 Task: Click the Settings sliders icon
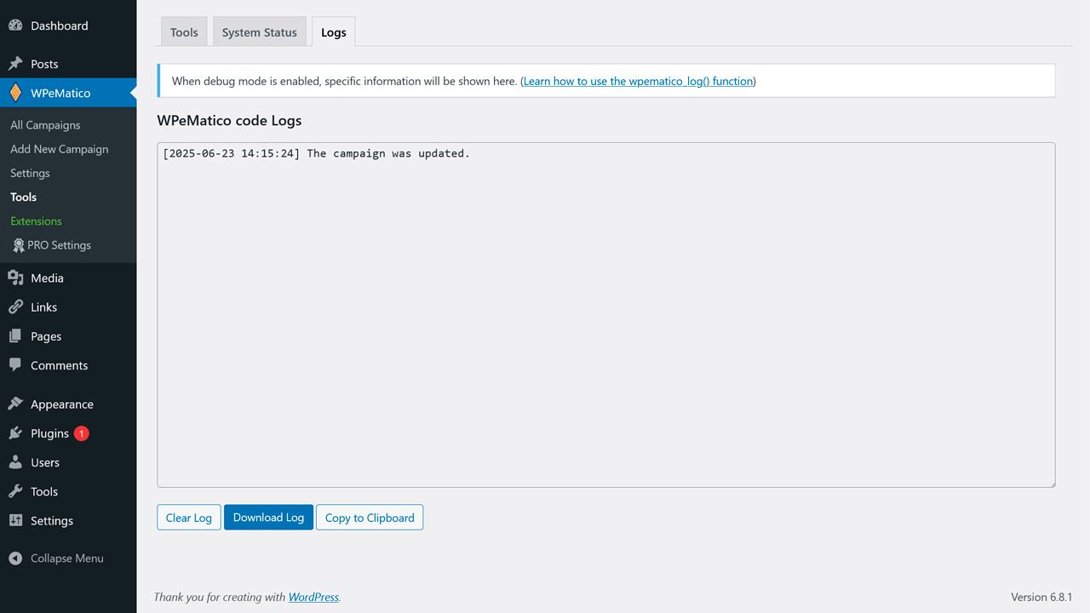[15, 520]
